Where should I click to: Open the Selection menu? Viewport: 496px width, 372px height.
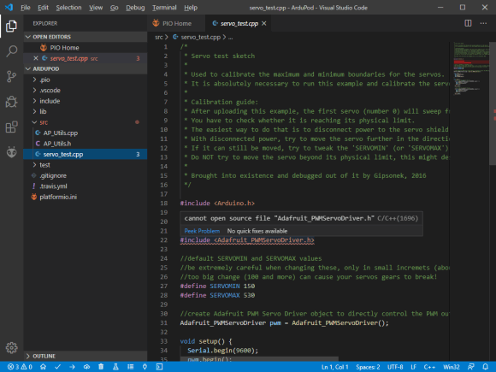pyautogui.click(x=68, y=8)
